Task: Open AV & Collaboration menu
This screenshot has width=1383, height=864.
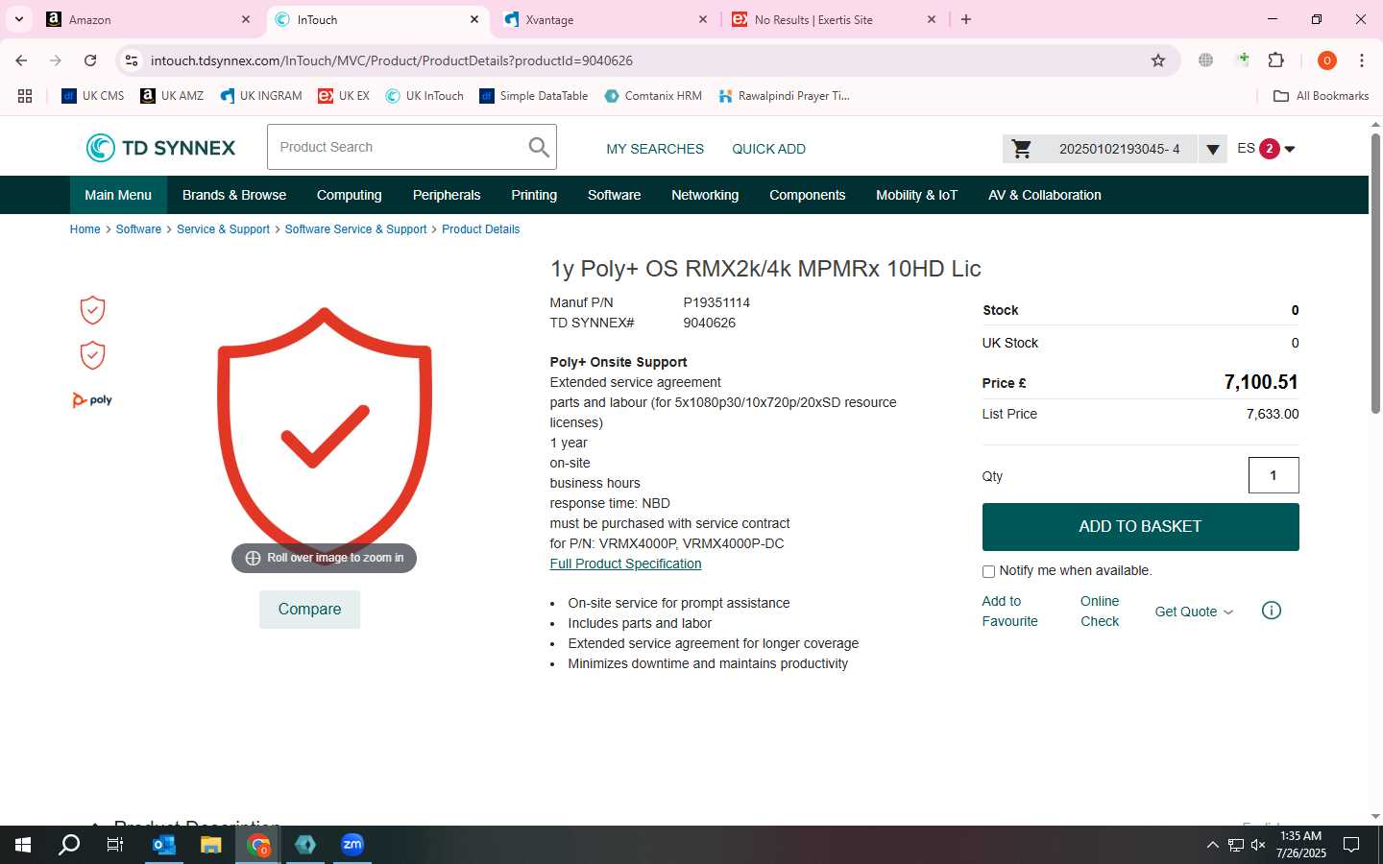Action: click(x=1044, y=195)
